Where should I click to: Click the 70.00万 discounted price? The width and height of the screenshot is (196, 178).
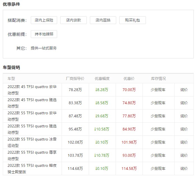(129, 90)
